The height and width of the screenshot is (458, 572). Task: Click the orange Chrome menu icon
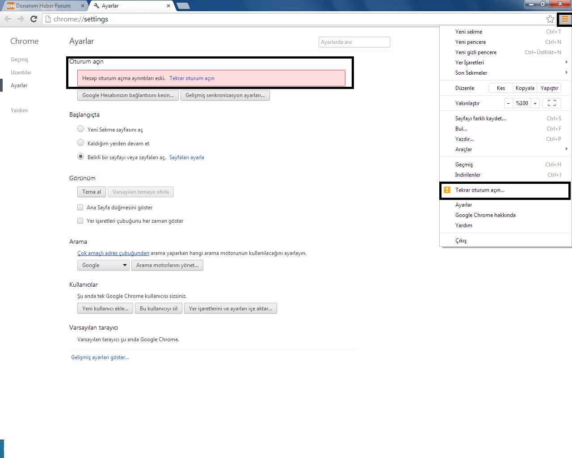pyautogui.click(x=565, y=19)
